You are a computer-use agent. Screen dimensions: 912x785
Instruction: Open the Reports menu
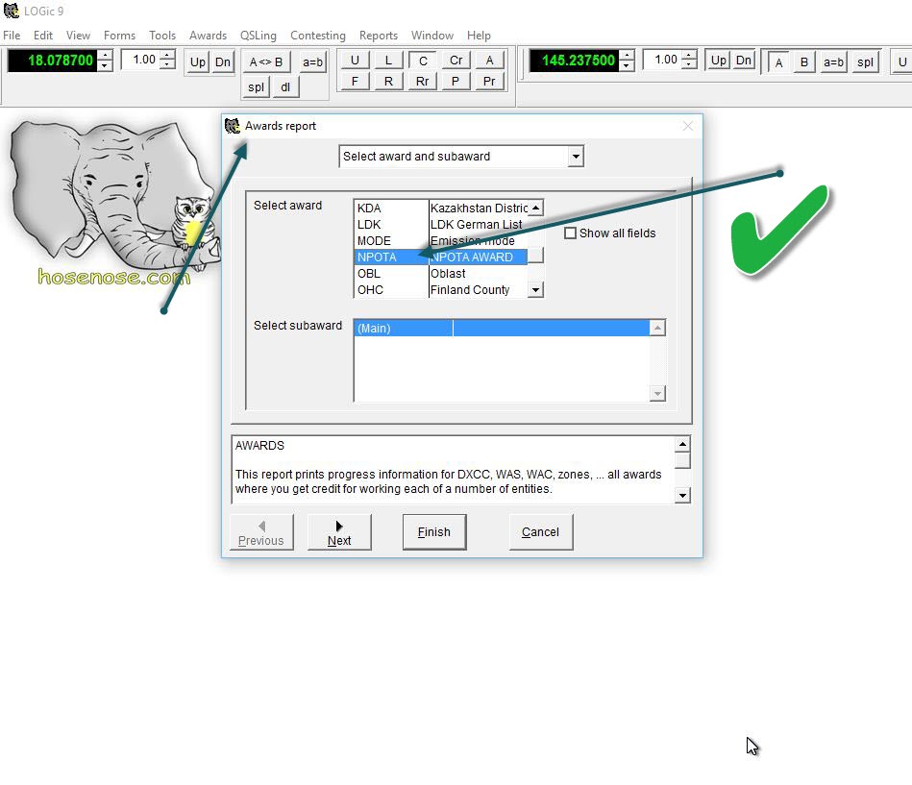coord(378,36)
